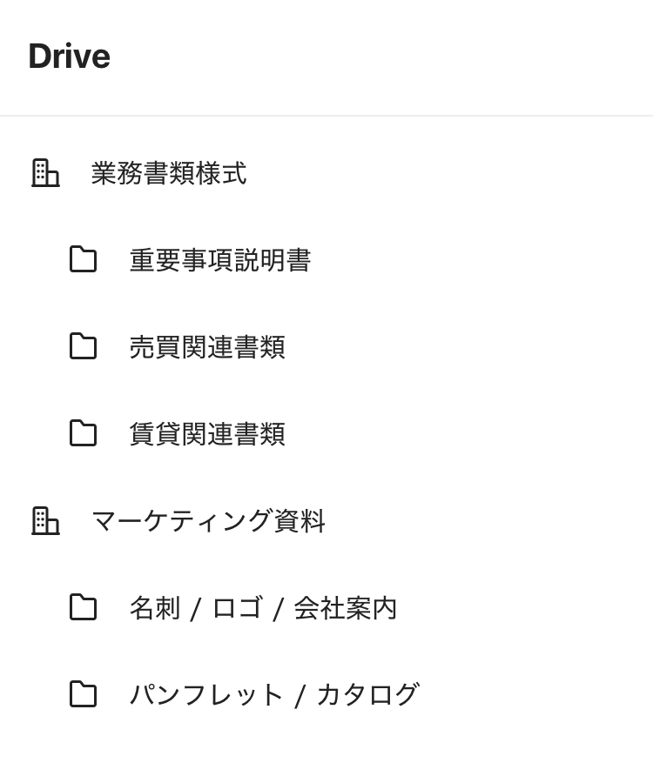The image size is (653, 783).
Task: Click the folder icon for 賃貸関連書類
Action: [x=83, y=433]
